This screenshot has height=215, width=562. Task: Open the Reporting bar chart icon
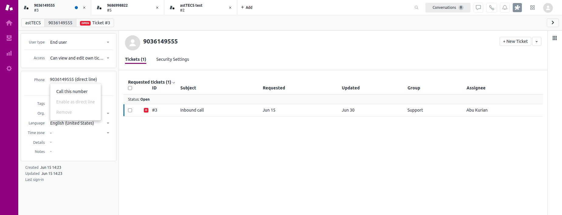pyautogui.click(x=9, y=53)
